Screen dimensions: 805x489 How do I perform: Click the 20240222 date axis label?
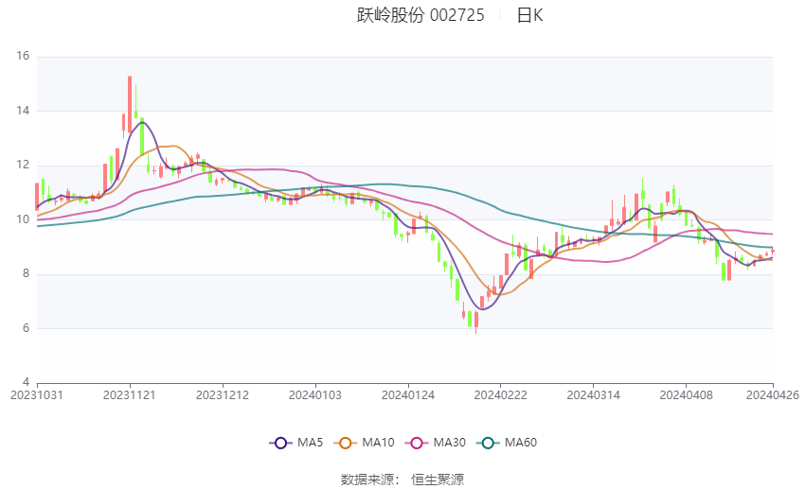pos(501,395)
